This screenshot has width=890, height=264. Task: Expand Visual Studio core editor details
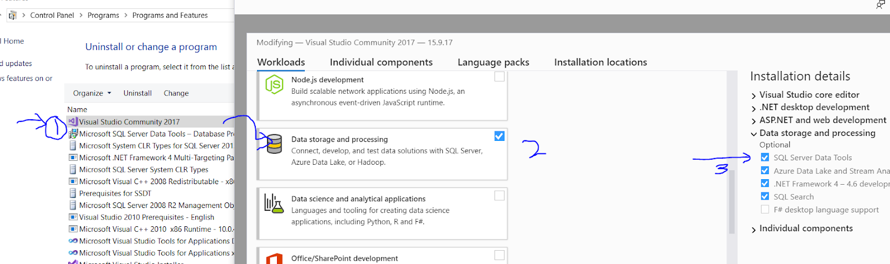click(754, 95)
